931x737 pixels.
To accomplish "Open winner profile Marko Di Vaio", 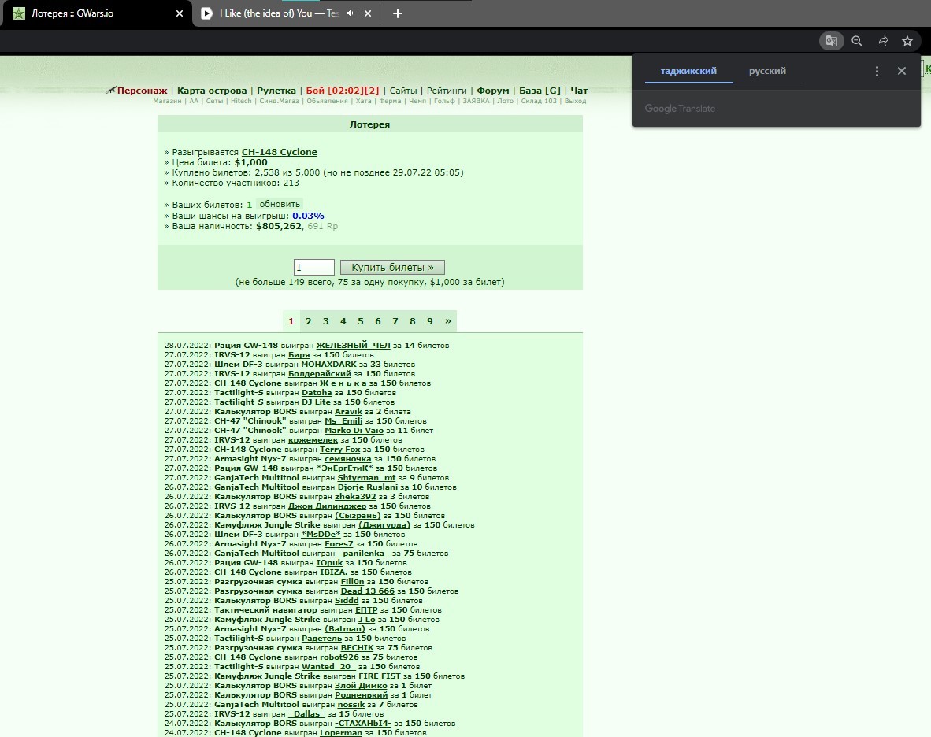I will [x=354, y=430].
